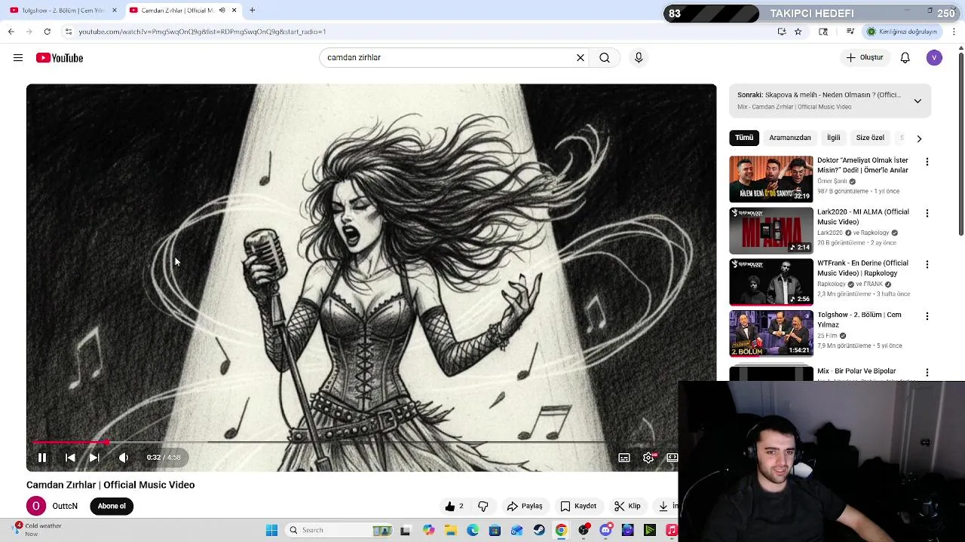965x542 pixels.
Task: Open more options for En Derine video
Action: click(927, 264)
